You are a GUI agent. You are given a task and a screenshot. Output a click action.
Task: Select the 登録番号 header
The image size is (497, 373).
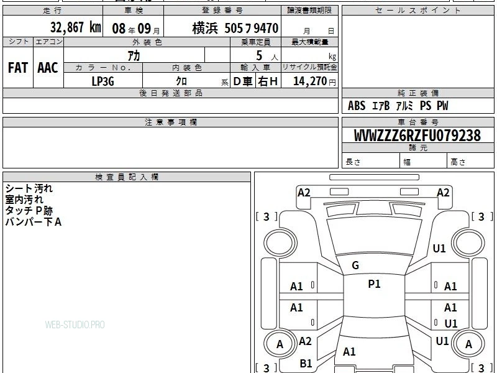click(x=222, y=11)
